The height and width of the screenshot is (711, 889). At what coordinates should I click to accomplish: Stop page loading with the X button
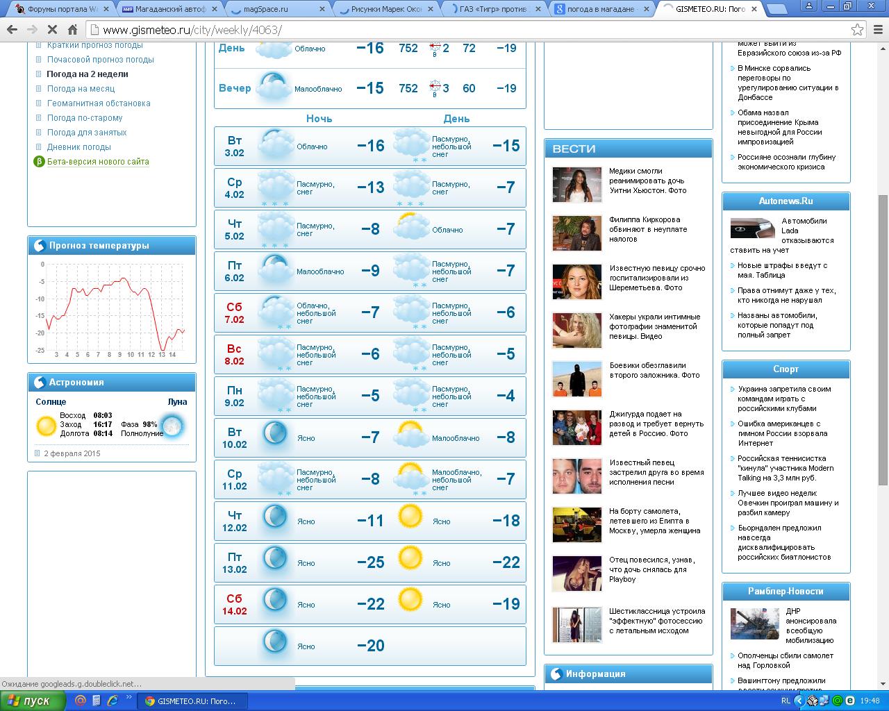pyautogui.click(x=52, y=30)
